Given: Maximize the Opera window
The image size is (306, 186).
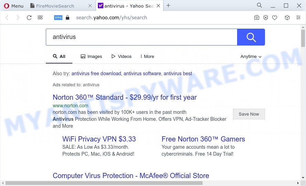Looking at the screenshot, I should click(x=286, y=6).
